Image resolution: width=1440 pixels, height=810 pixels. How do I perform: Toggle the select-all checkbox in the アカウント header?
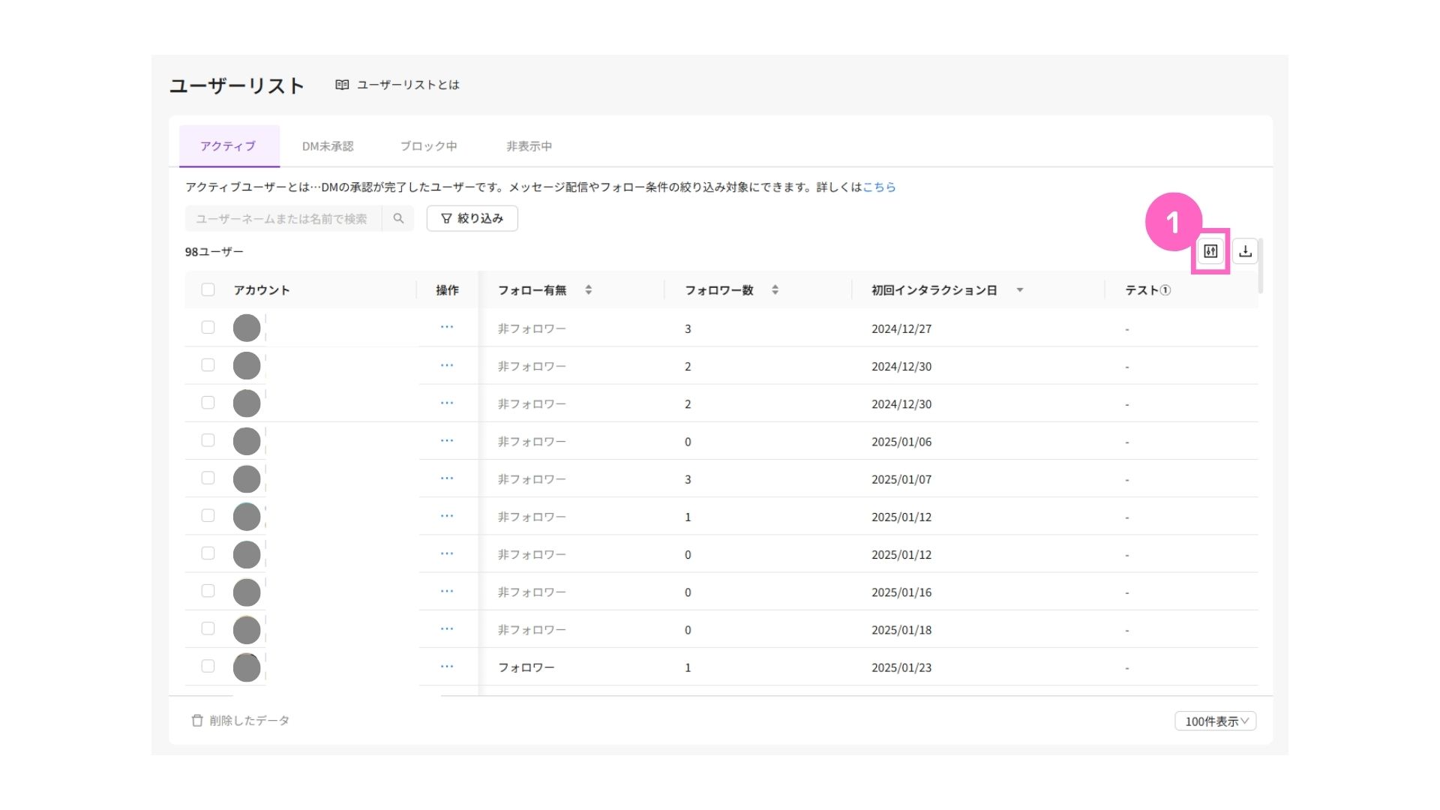point(208,289)
